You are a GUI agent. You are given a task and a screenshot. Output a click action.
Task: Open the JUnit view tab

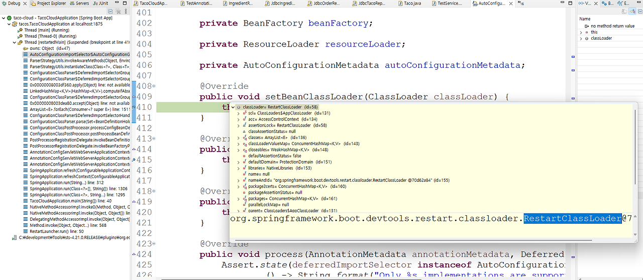(x=101, y=3)
